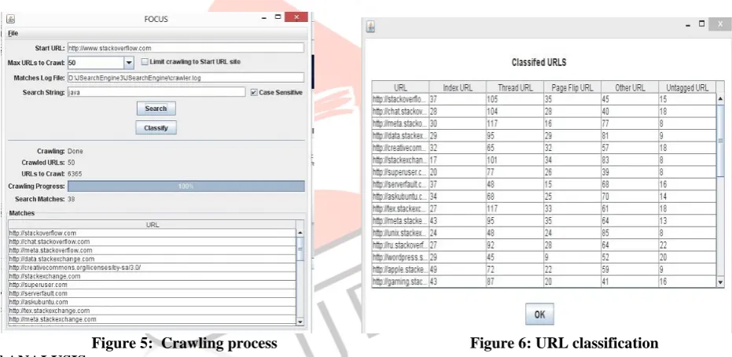Image resolution: width=732 pixels, height=357 pixels.
Task: Open the File menu
Action: tap(13, 34)
